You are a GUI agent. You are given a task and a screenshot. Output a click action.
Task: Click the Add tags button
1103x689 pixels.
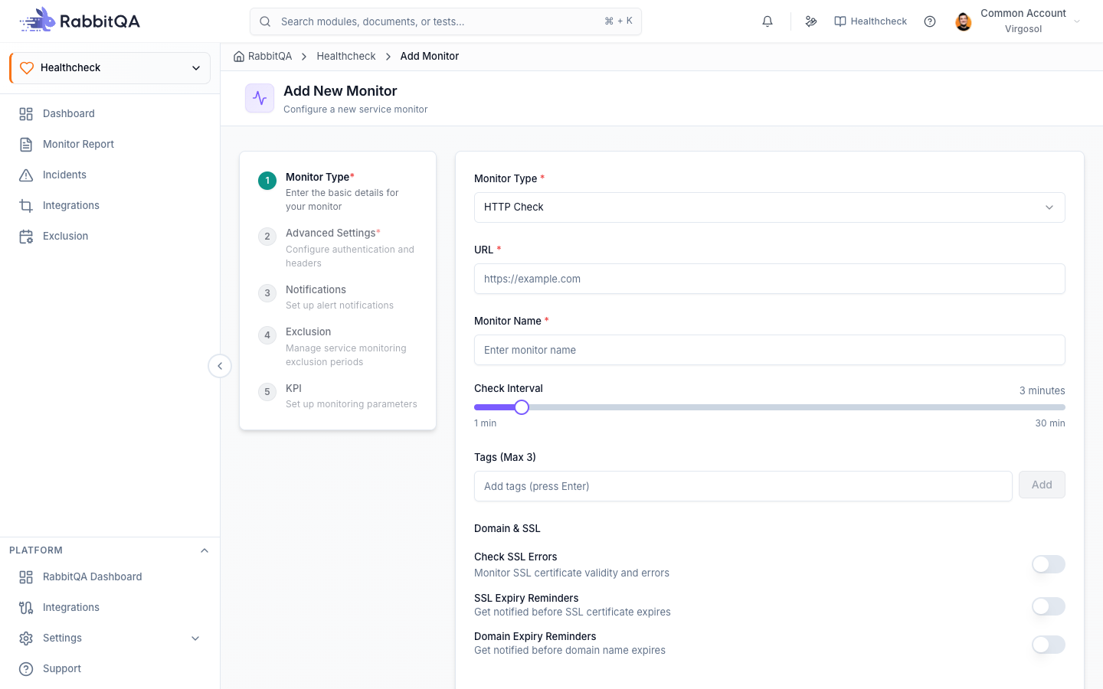coord(1042,485)
